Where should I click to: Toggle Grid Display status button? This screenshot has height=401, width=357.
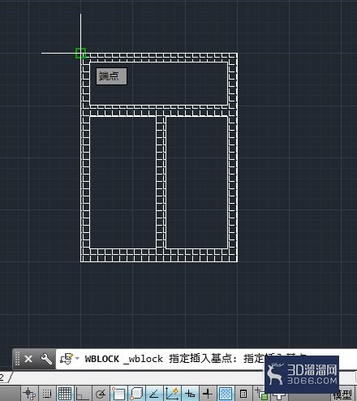coord(65,394)
